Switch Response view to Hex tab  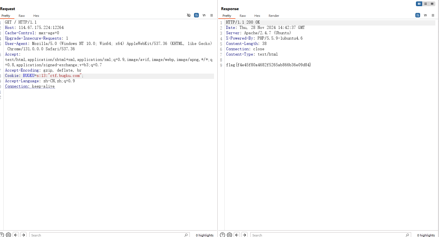click(257, 16)
